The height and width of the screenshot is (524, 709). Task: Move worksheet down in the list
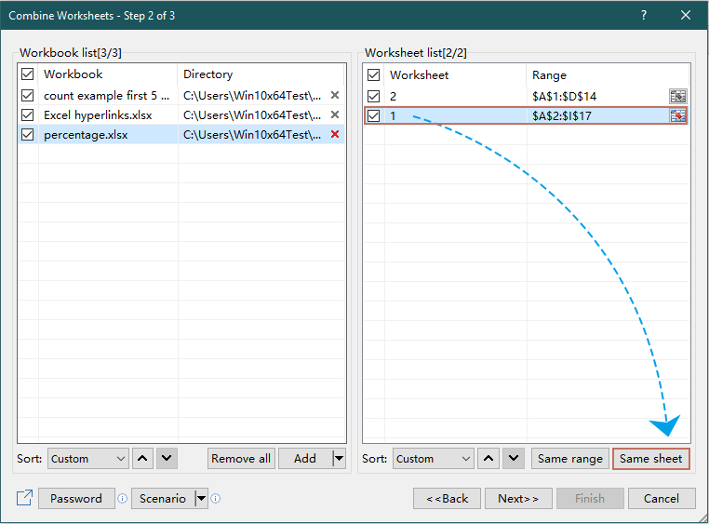pos(513,458)
